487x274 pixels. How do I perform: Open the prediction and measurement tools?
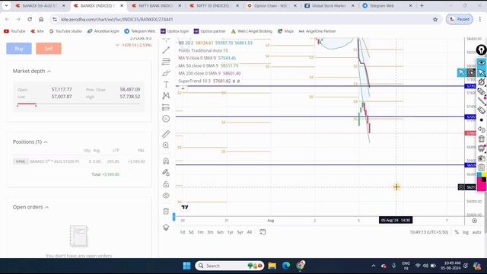coord(166,107)
